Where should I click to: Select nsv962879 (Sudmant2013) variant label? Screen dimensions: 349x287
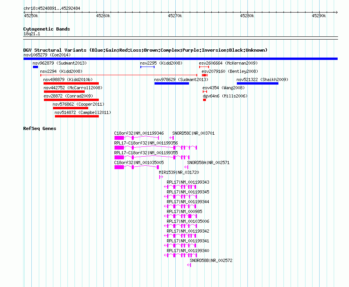click(60, 63)
